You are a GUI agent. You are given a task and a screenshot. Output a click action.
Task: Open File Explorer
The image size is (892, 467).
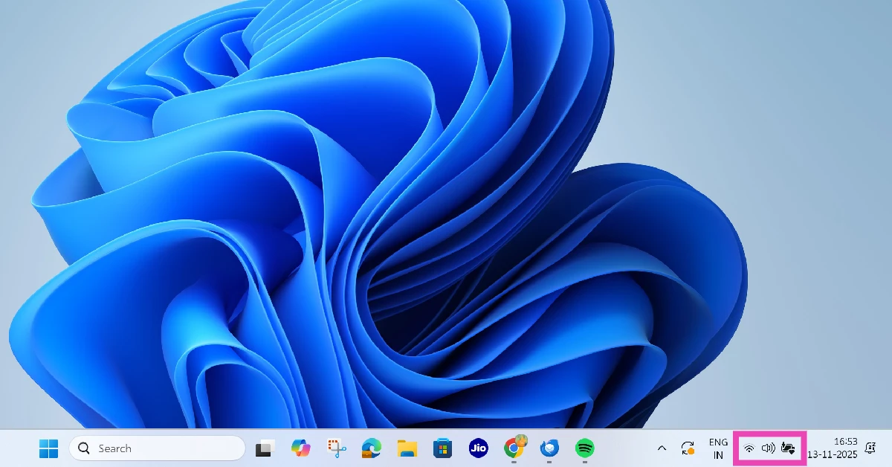click(407, 448)
